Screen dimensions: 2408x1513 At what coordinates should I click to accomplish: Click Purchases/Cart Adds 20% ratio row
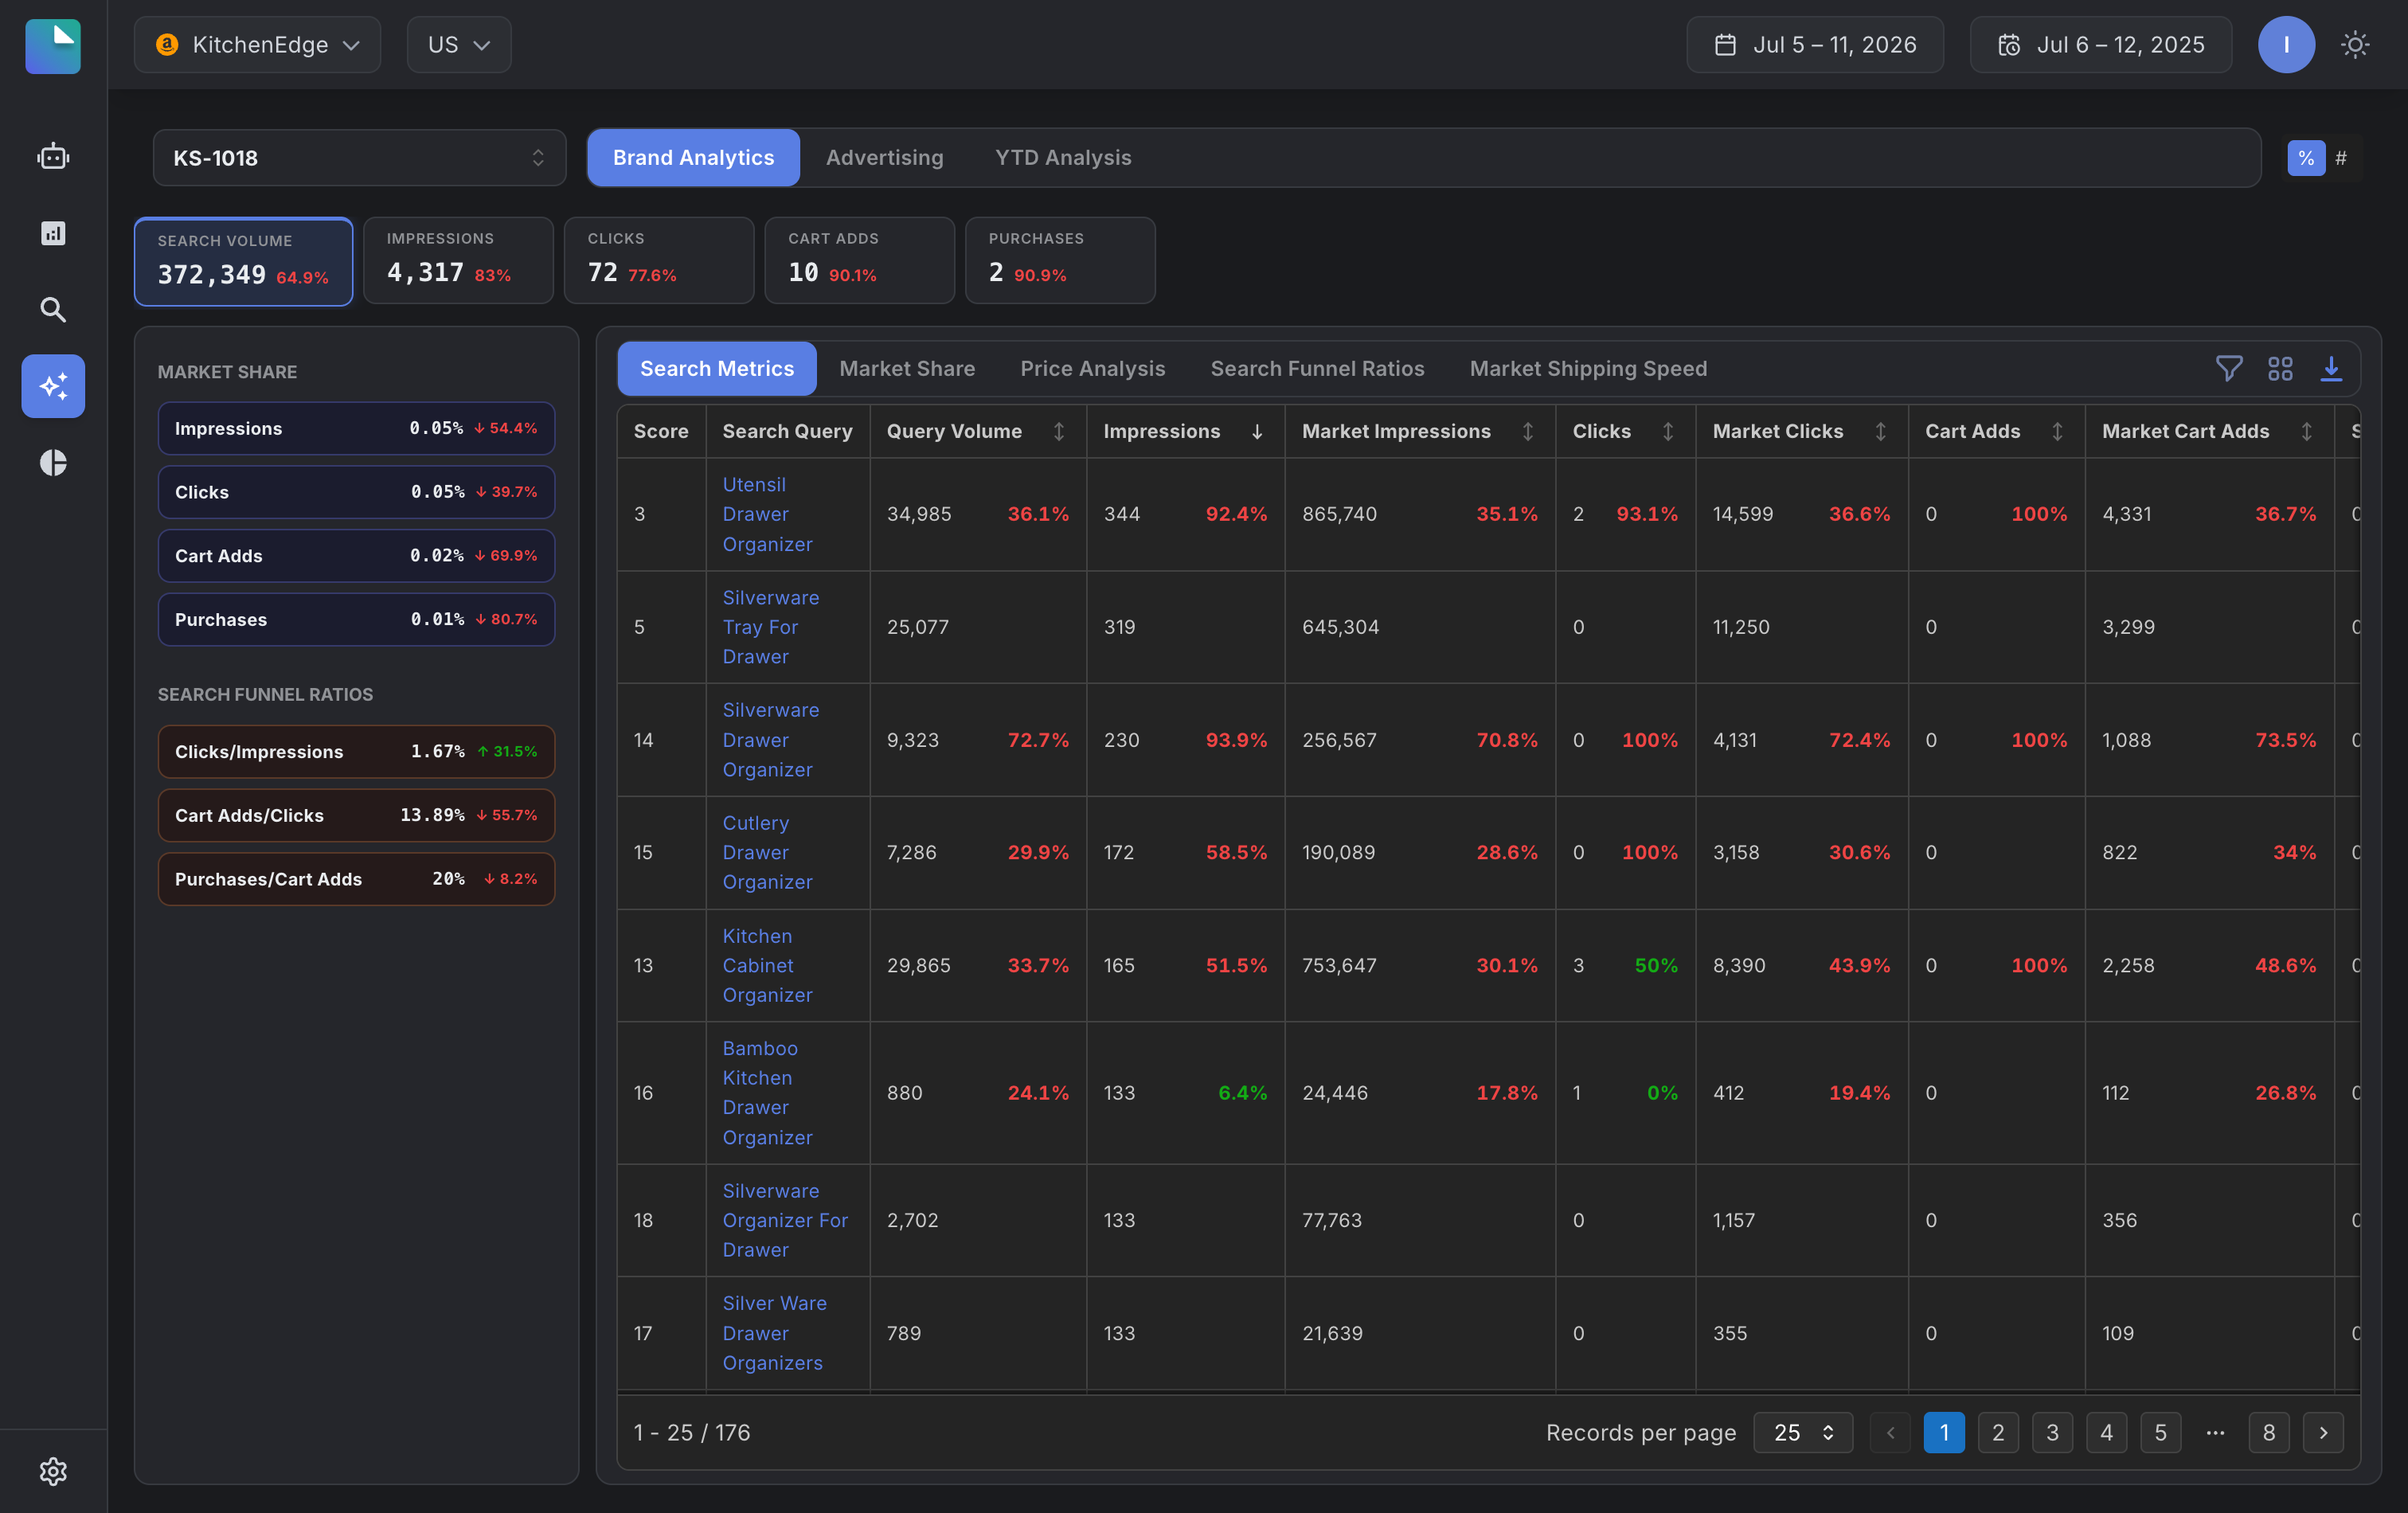coord(356,879)
